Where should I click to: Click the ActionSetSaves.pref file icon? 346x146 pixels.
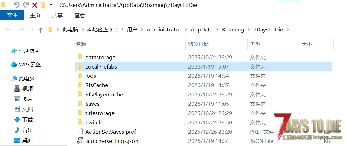[80, 131]
